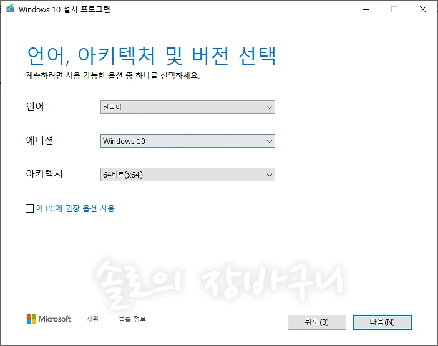This screenshot has width=438, height=346.
Task: Click the '언어' field label
Action: pos(35,107)
